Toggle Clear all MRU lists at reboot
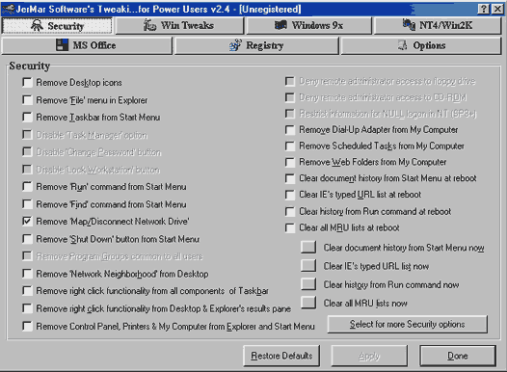 290,227
